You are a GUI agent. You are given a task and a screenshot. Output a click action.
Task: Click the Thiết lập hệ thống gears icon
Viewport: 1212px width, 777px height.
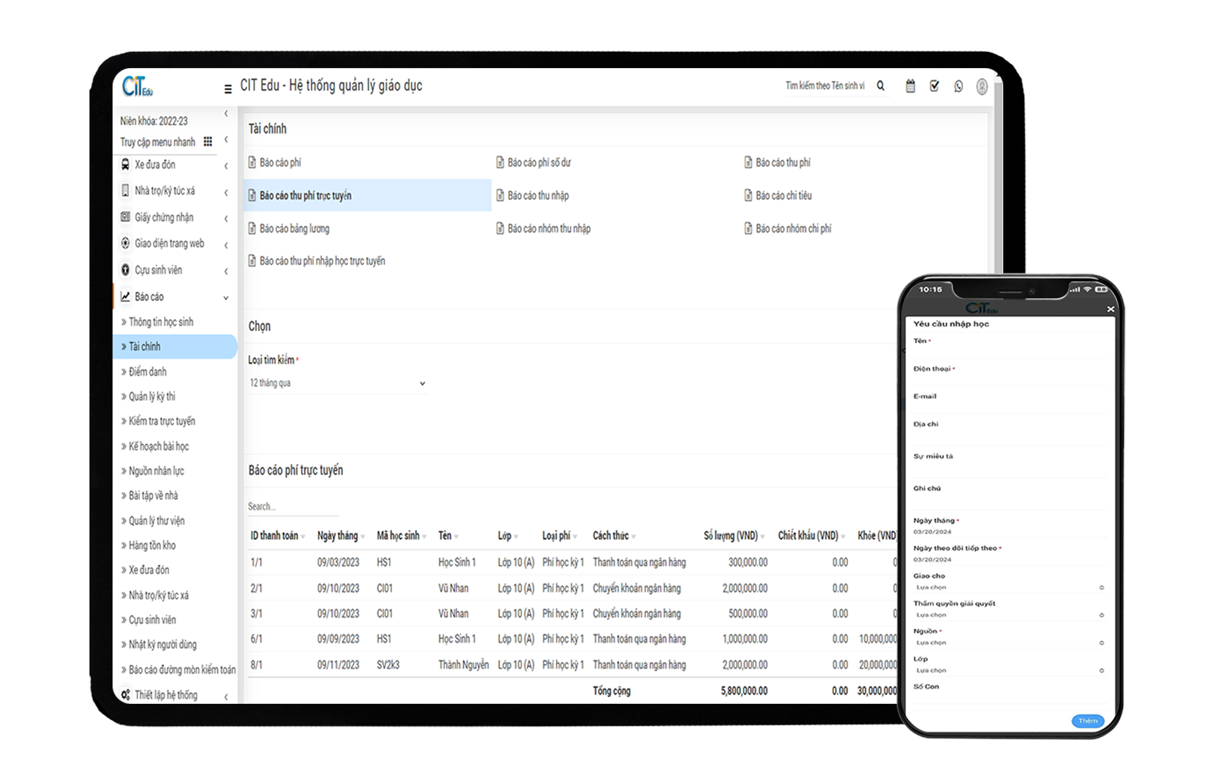point(125,694)
